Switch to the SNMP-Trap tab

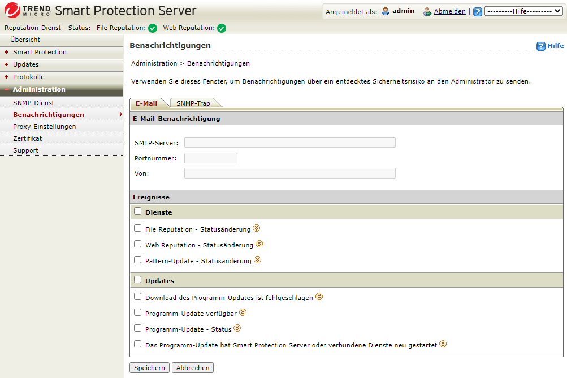pos(193,103)
